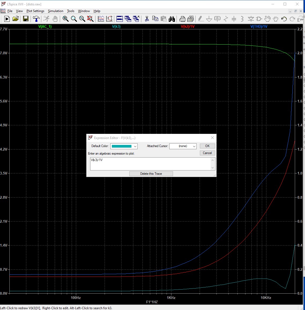Click the Print icon in toolbar

click(182, 19)
